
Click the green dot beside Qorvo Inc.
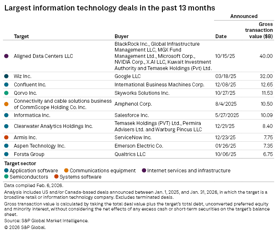click(6, 93)
